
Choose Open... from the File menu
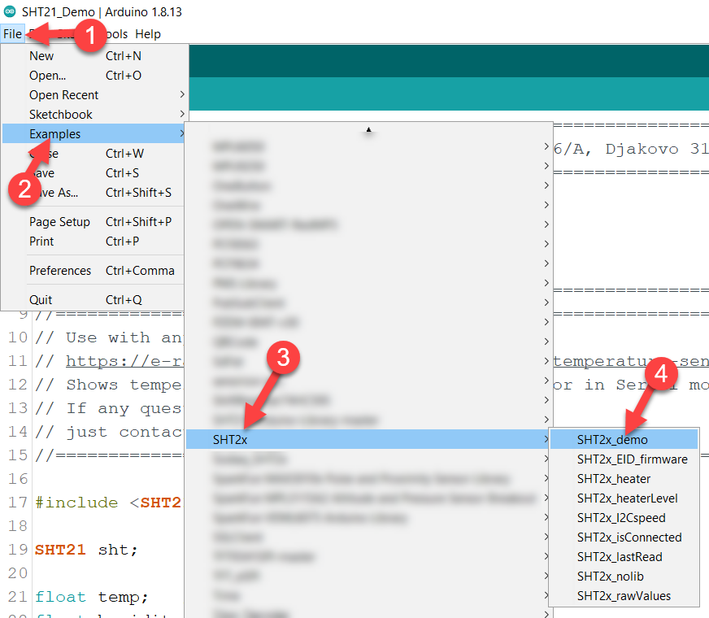[x=94, y=76]
